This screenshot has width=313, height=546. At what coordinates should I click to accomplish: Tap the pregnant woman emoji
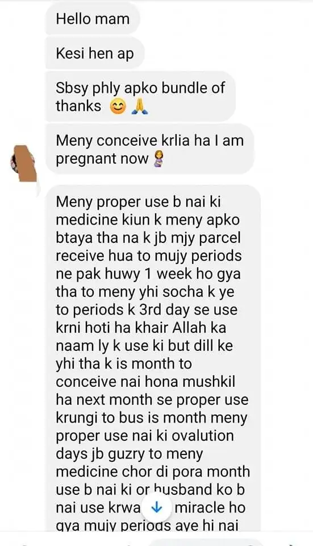pyautogui.click(x=158, y=159)
